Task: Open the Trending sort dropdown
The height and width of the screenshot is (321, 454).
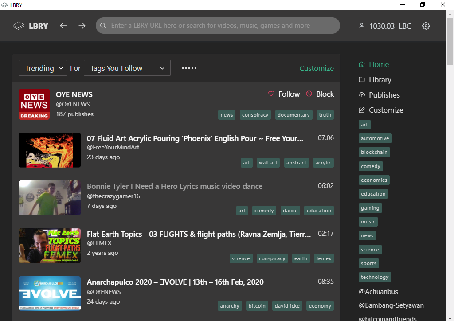Action: click(43, 68)
